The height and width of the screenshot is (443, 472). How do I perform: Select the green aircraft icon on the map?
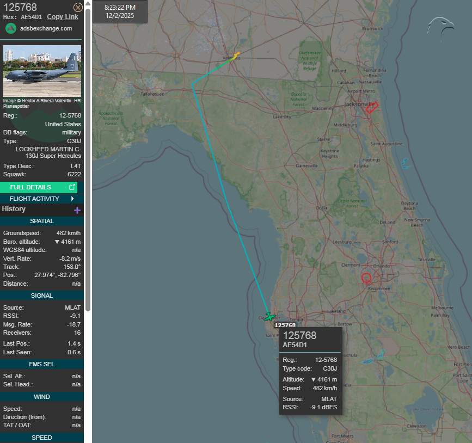(269, 317)
